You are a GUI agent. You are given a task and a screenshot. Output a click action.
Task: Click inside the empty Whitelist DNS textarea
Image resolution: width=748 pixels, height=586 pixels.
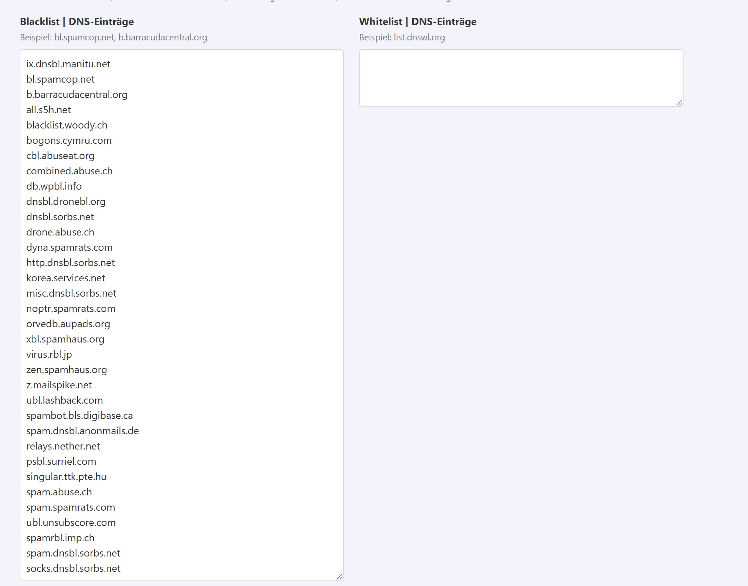[521, 78]
